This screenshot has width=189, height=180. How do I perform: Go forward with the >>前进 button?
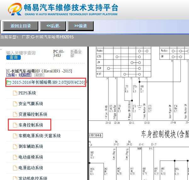pos(81,26)
